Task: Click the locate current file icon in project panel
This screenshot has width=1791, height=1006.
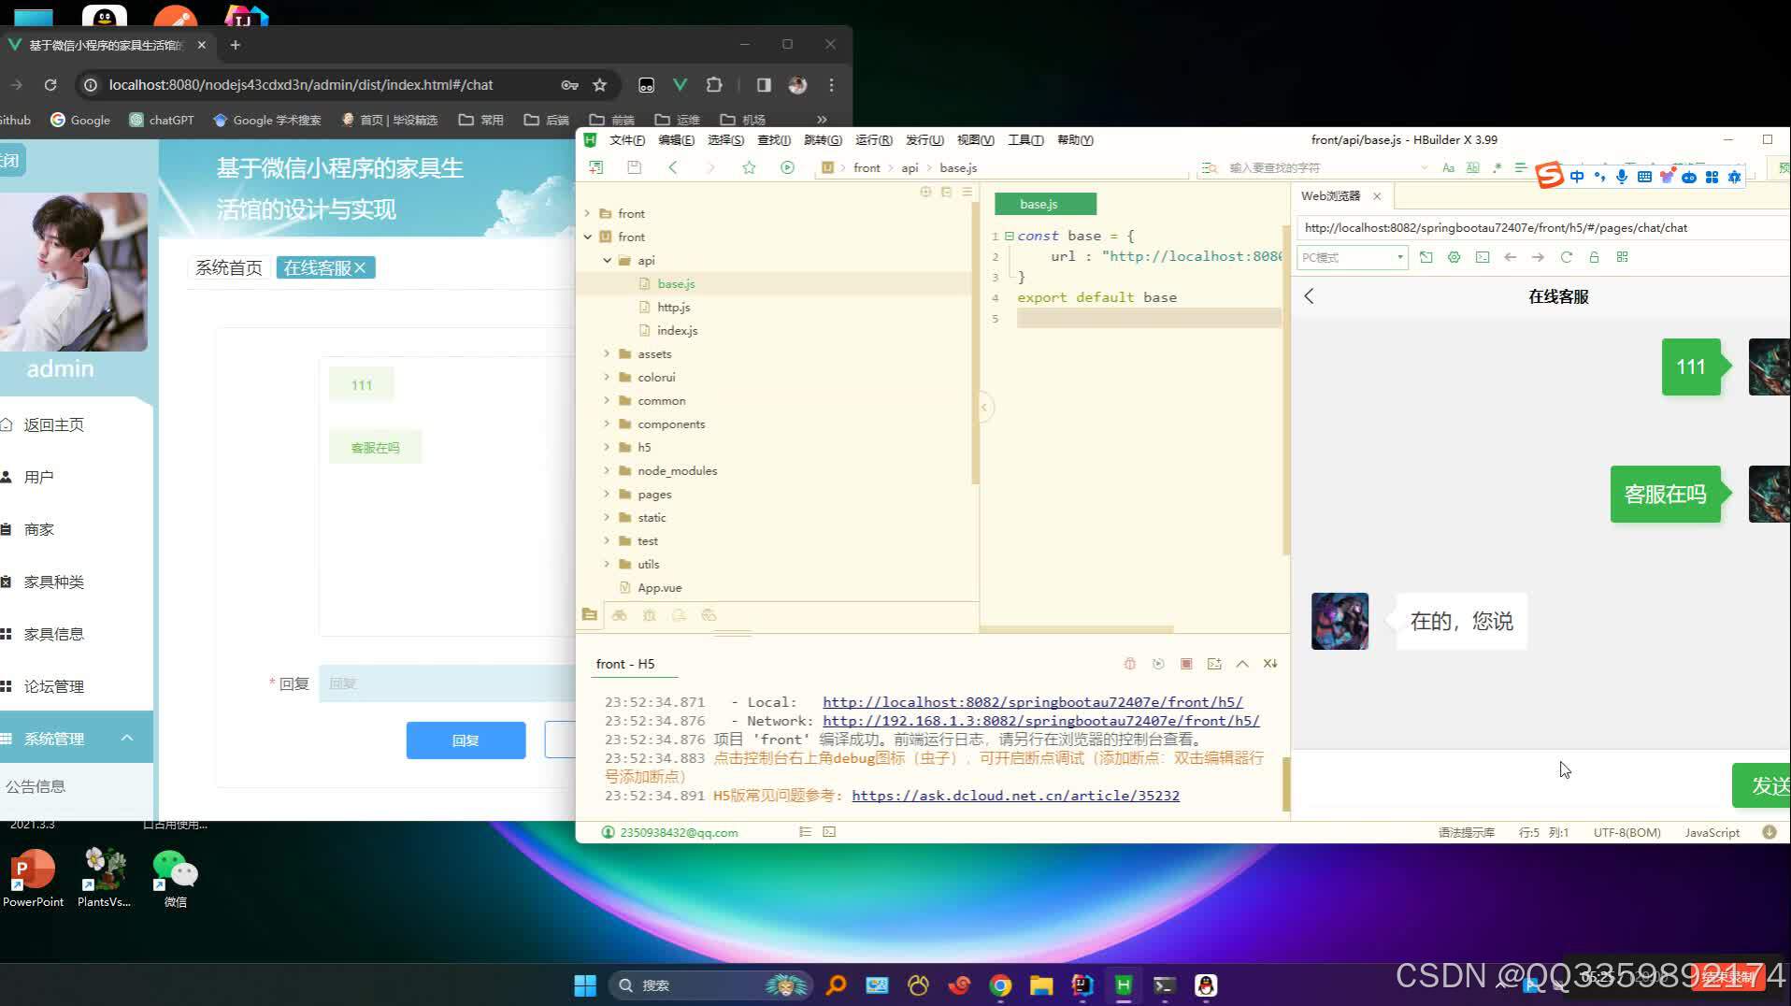Action: 925,192
